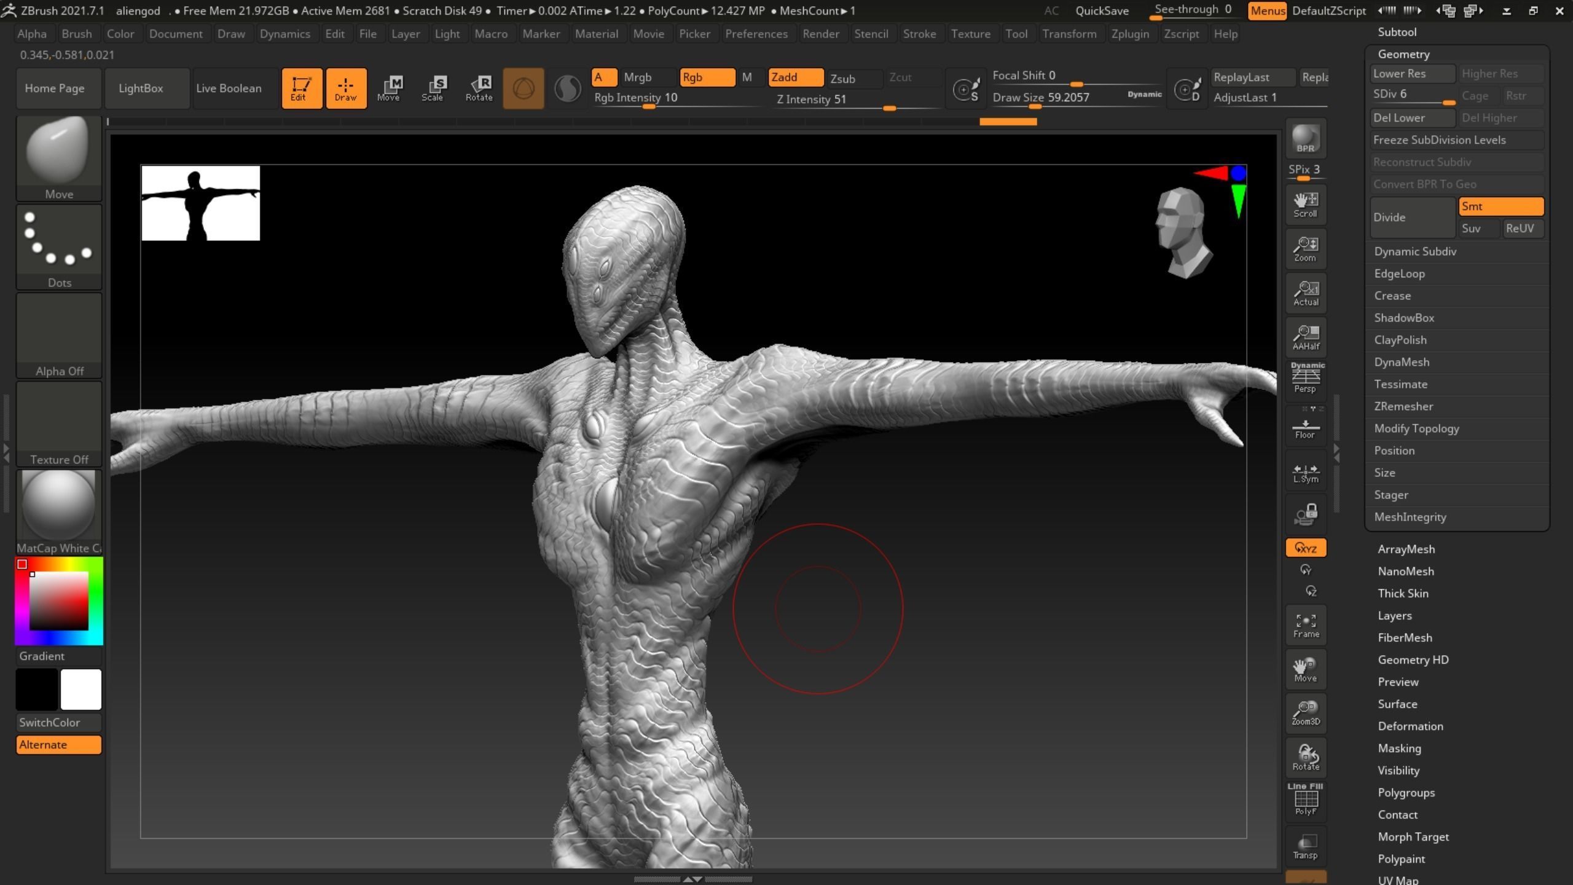Screen dimensions: 1573x885
Task: Click Freeze SubDivision Levels
Action: [1457, 140]
